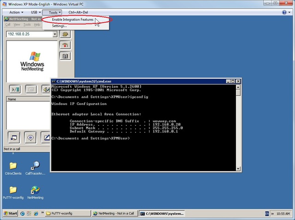This screenshot has width=295, height=220.
Task: Switch to NetMeeting - Not in a Call taskbar button
Action: pos(115,214)
